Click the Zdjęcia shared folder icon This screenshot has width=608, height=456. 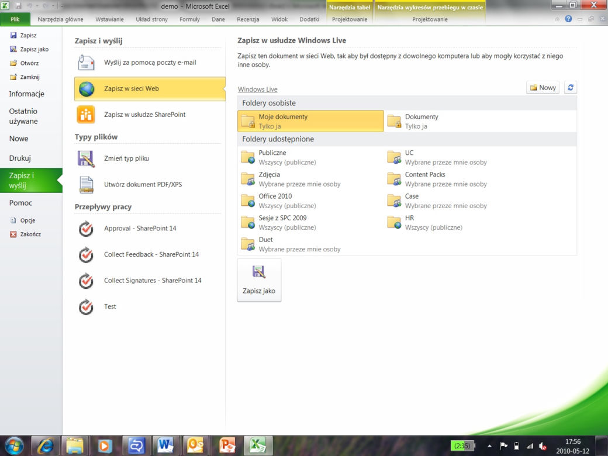click(248, 179)
